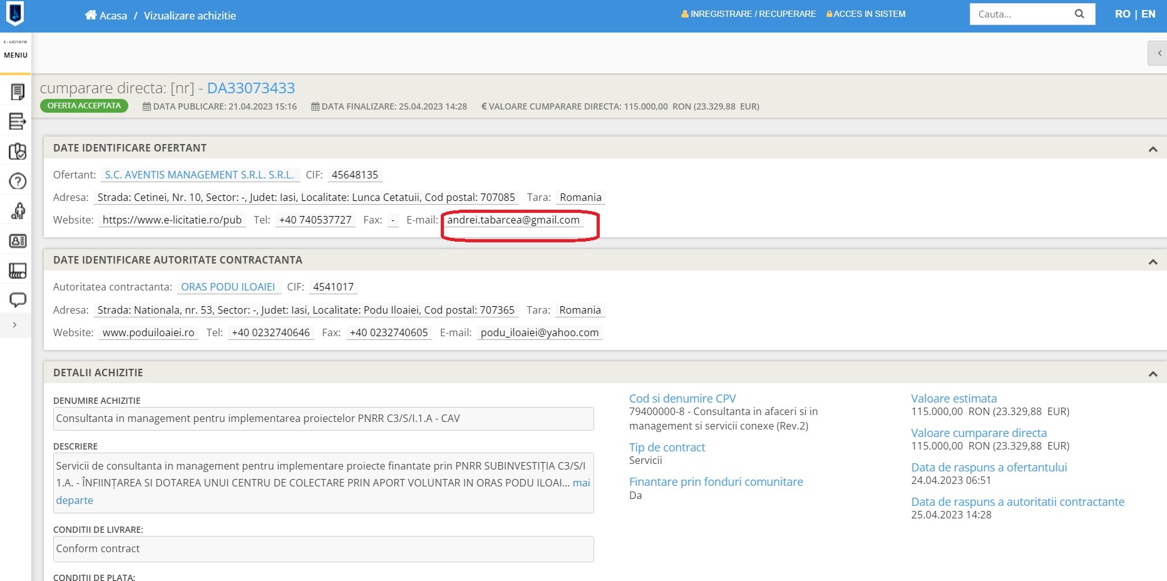Click Tip de contract label
Image resolution: width=1167 pixels, height=581 pixels.
coord(667,447)
